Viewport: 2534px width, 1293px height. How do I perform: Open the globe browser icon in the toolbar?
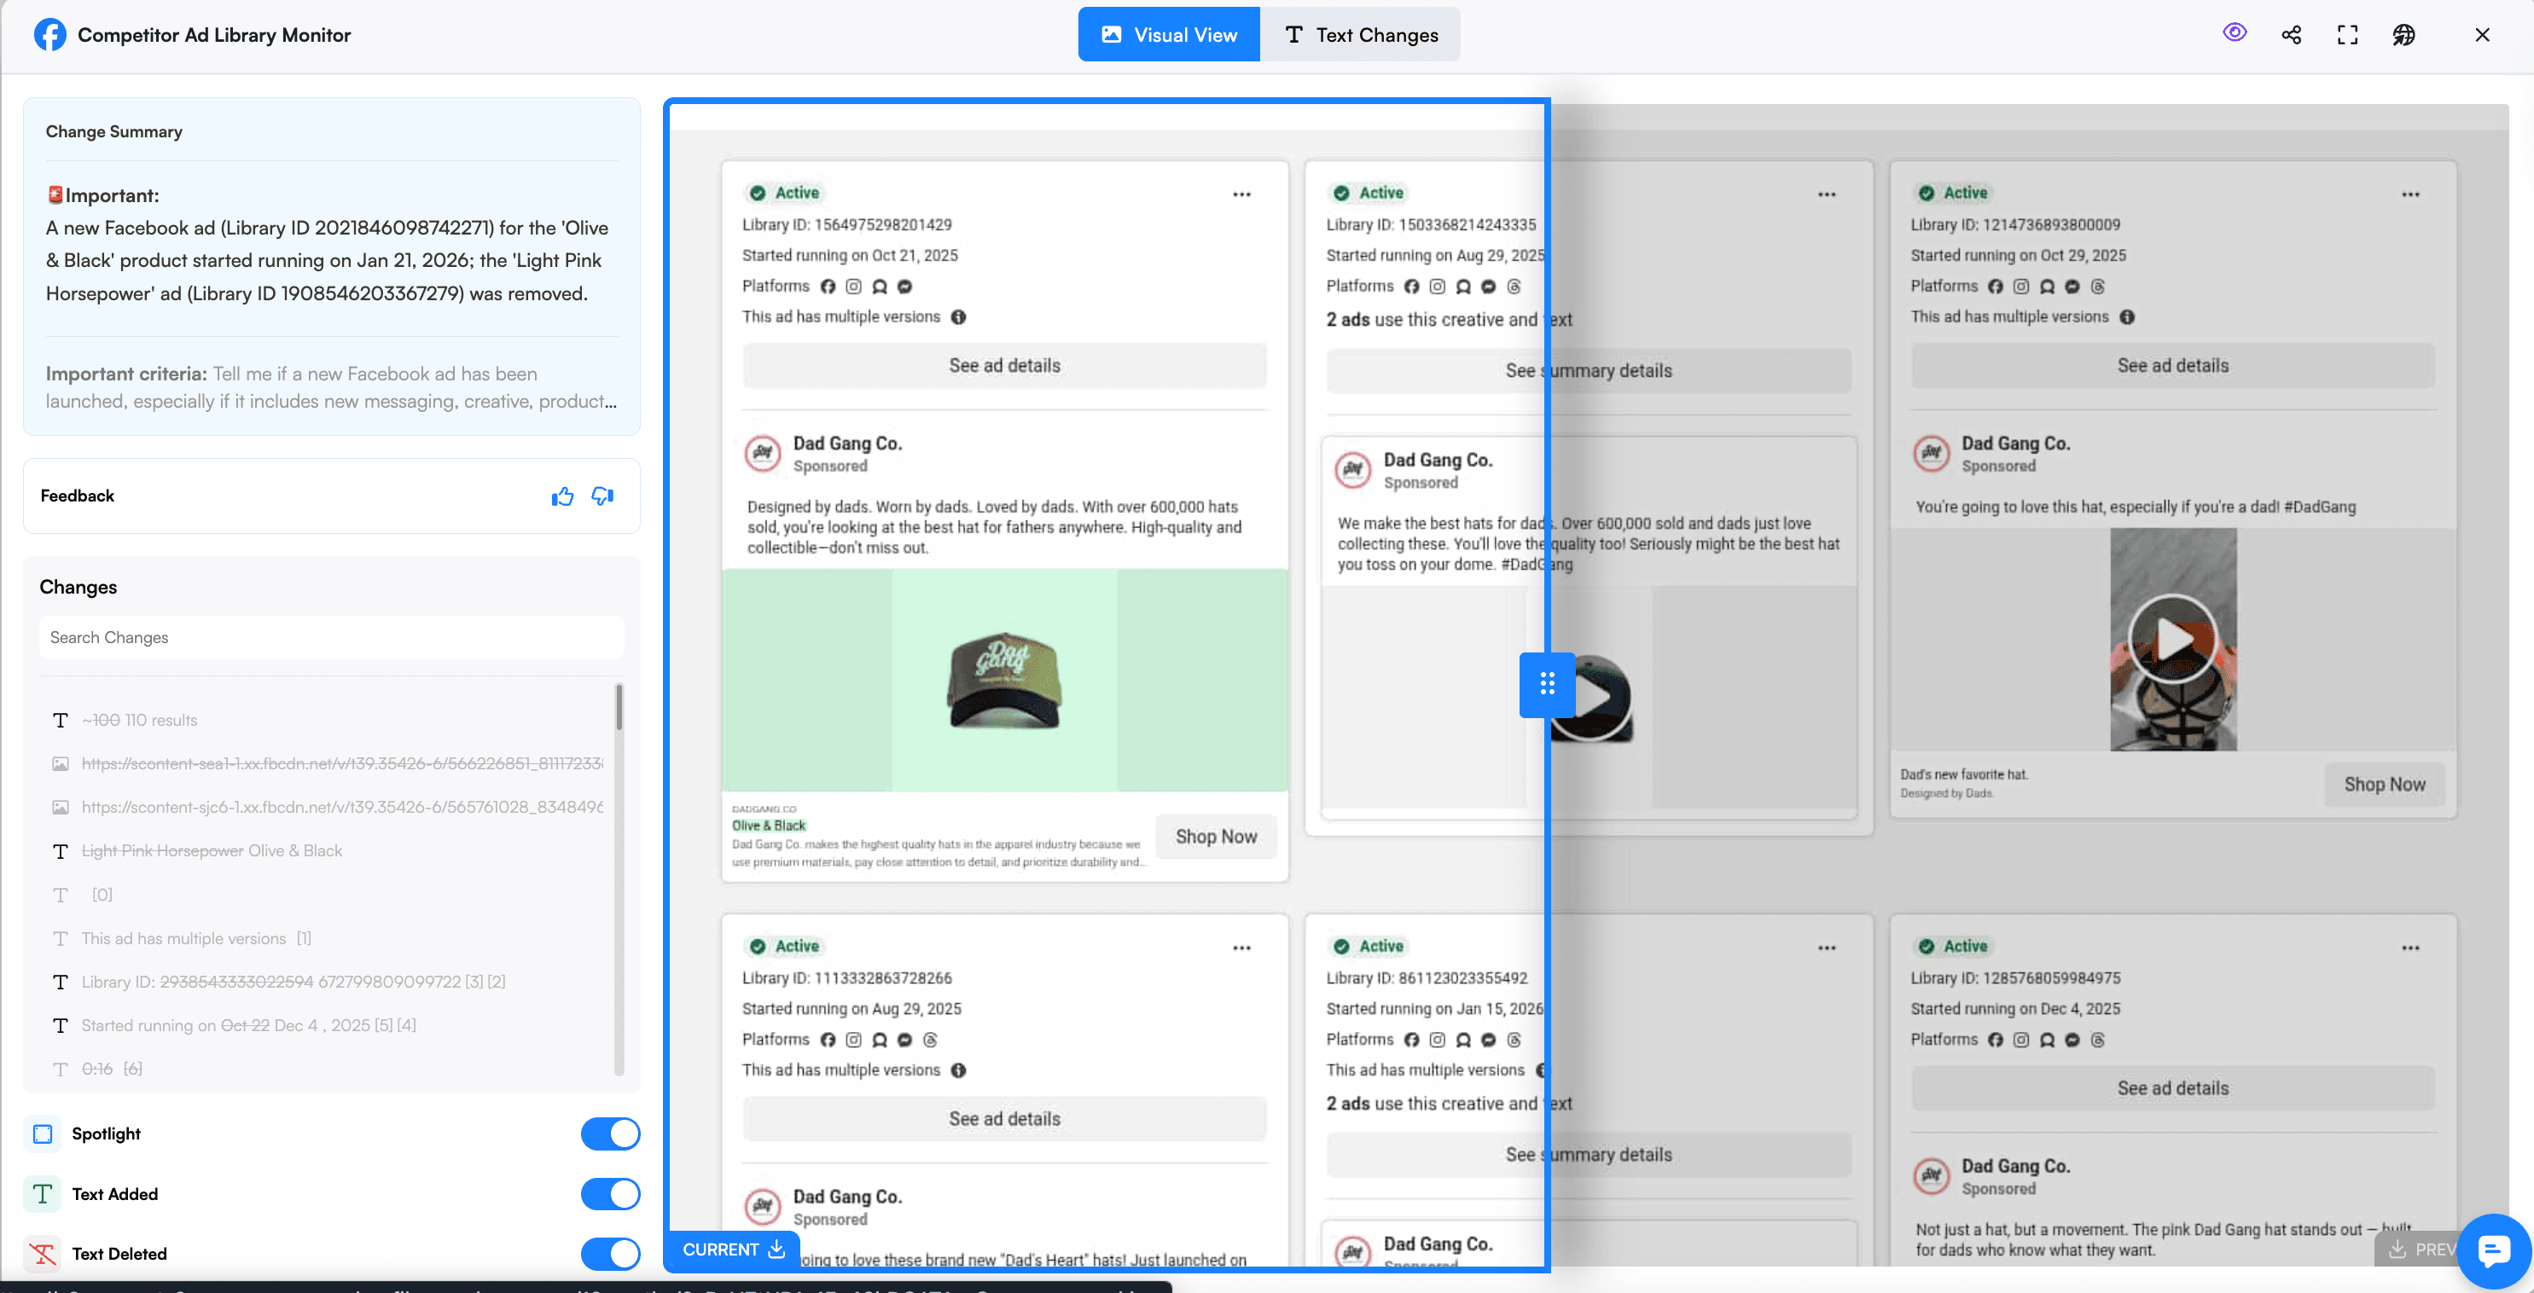tap(2403, 34)
